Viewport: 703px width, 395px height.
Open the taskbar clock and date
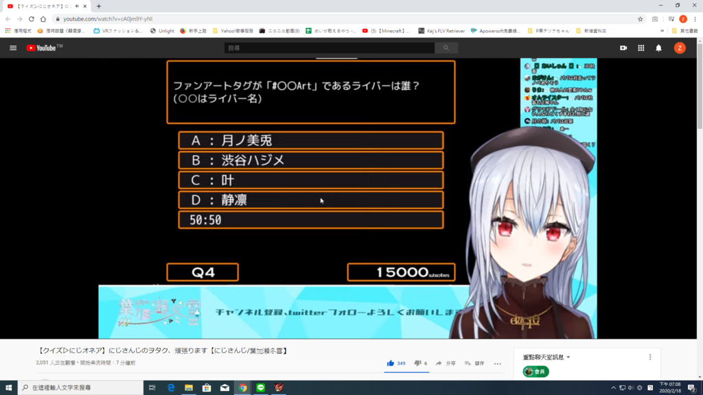pyautogui.click(x=670, y=387)
